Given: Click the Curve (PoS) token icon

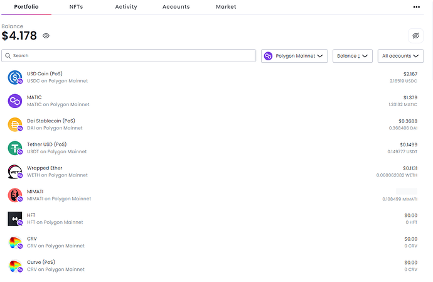Looking at the screenshot, I should (x=15, y=266).
